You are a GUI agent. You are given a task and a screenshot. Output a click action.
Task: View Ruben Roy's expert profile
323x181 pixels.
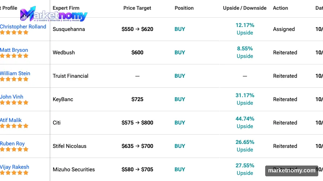tap(12, 144)
